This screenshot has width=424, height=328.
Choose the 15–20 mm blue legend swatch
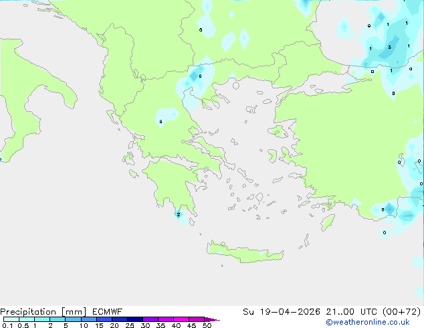coord(104,319)
